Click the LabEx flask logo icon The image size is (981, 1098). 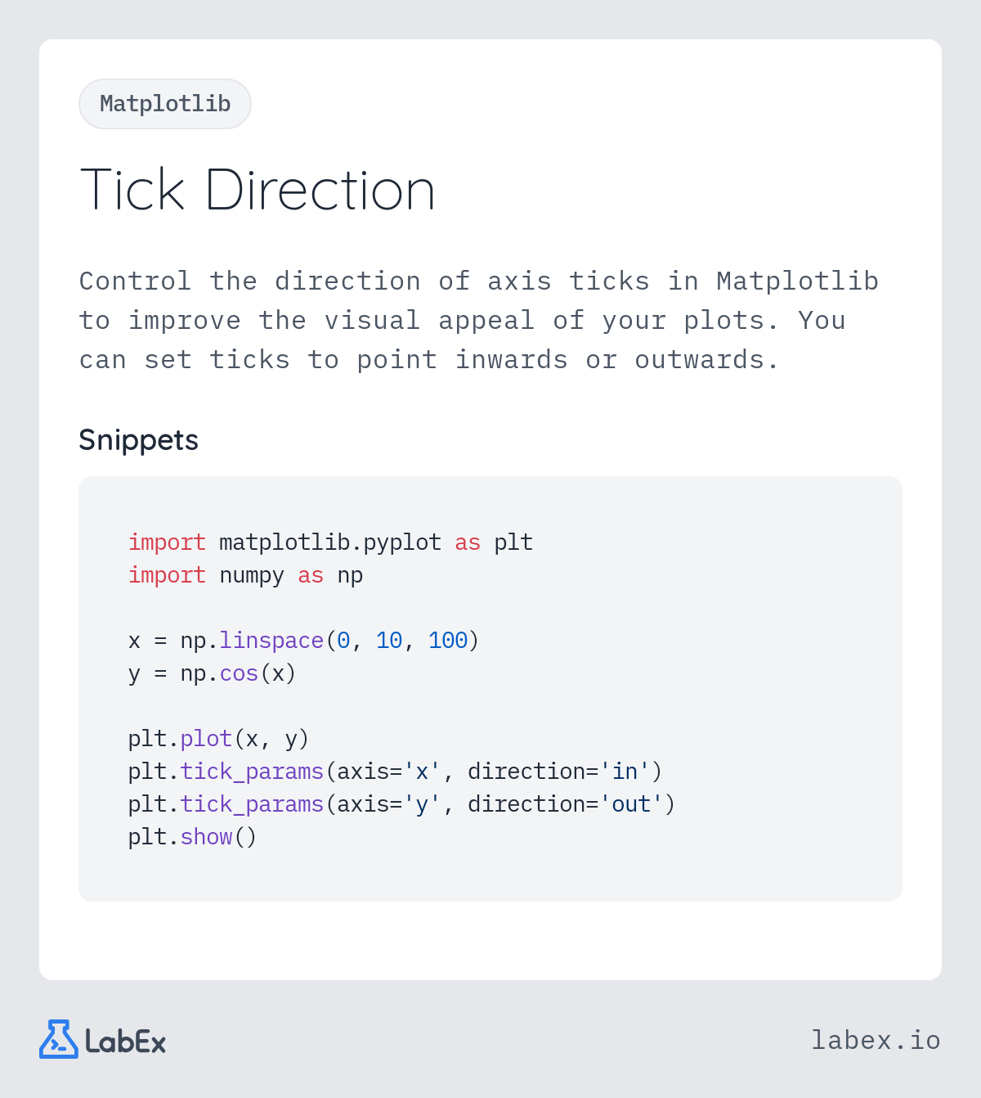click(59, 1039)
